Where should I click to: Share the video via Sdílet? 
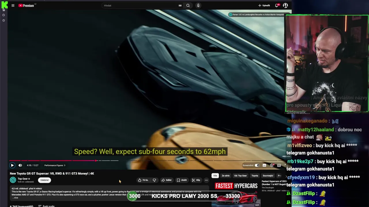[x=166, y=180]
